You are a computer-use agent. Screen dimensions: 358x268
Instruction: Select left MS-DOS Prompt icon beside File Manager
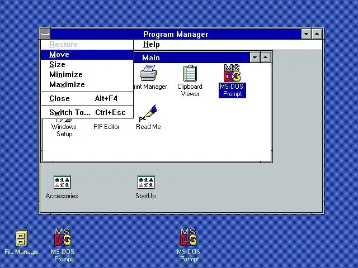(x=63, y=237)
